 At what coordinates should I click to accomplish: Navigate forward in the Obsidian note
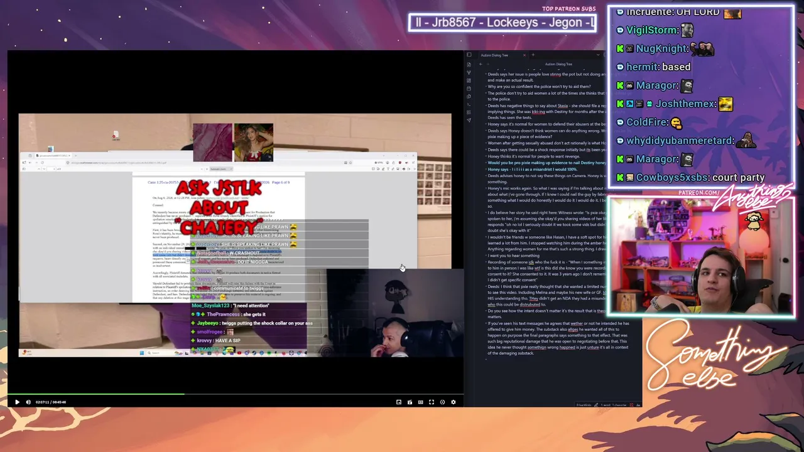click(488, 64)
